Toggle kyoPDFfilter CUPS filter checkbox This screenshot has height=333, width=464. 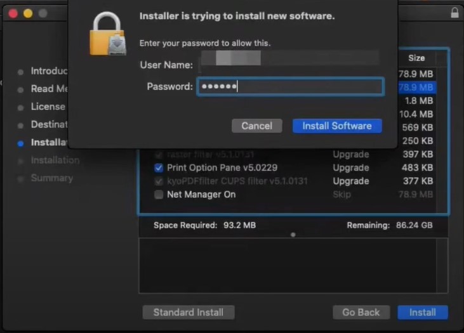(159, 181)
